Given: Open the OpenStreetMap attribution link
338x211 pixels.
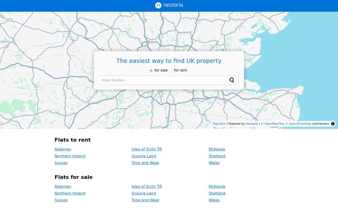Looking at the screenshot, I should [298, 124].
